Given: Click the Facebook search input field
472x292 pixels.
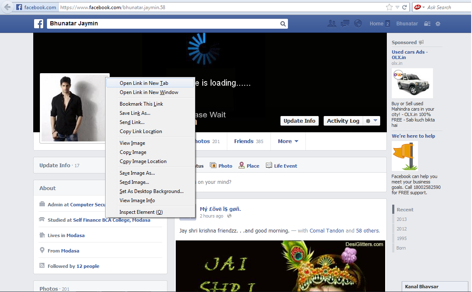Looking at the screenshot, I should (x=163, y=24).
